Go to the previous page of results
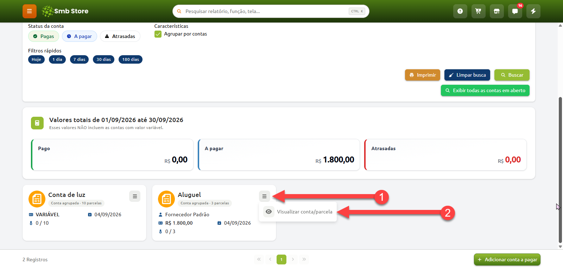Screen dimensions: 563x269 (x=270, y=260)
